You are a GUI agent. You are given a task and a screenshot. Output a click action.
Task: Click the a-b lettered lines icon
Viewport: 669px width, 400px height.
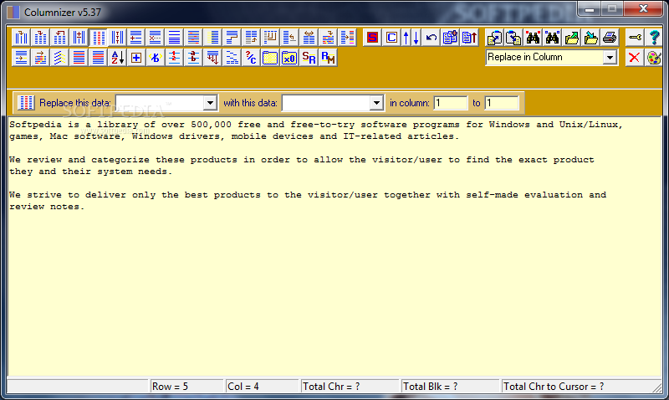(194, 57)
